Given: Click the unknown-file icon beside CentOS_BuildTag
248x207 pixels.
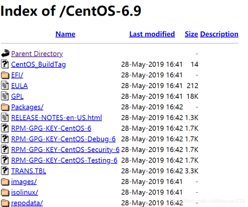Looking at the screenshot, I should pyautogui.click(x=5, y=64).
